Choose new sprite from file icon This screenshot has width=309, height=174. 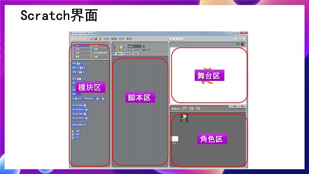(191, 109)
